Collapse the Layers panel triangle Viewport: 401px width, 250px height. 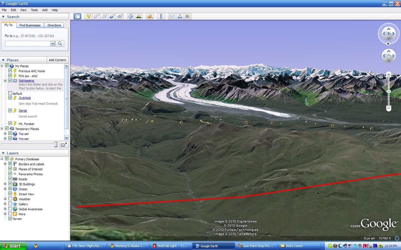(3, 153)
